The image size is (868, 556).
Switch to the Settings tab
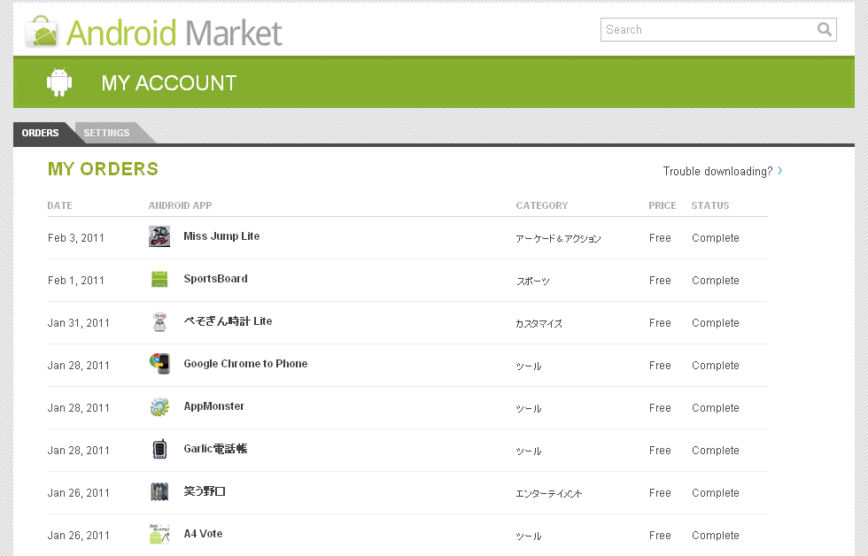tap(106, 133)
